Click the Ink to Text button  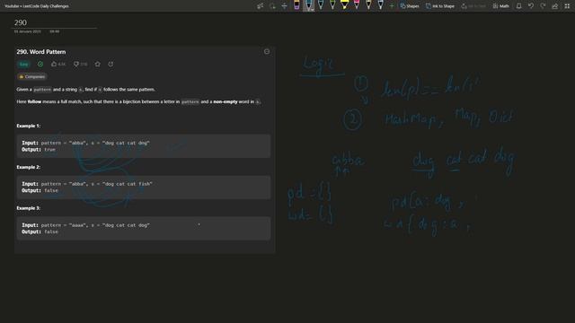tap(473, 6)
